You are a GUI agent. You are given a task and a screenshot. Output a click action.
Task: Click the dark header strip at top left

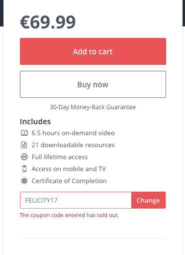pos(1,13)
